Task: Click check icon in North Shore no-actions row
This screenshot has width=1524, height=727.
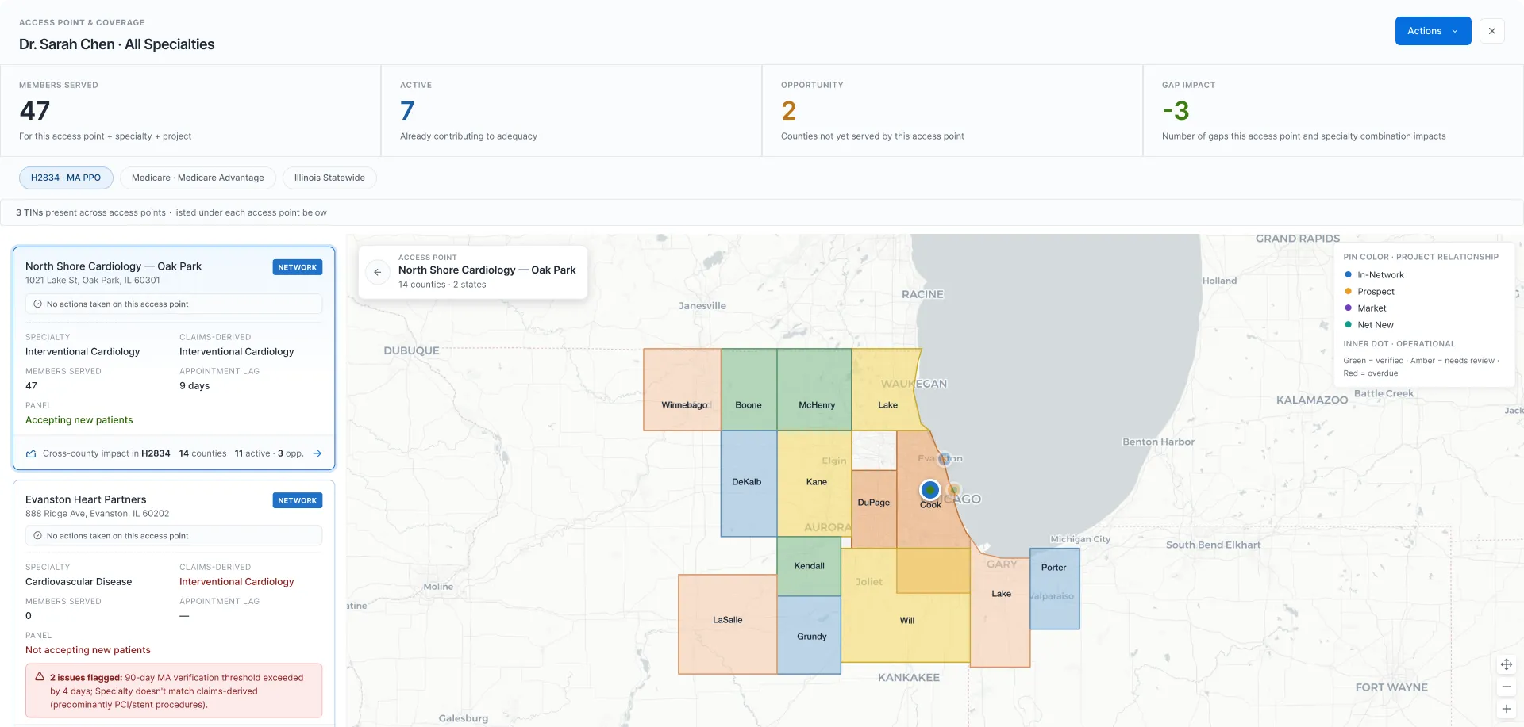Action: click(x=37, y=304)
